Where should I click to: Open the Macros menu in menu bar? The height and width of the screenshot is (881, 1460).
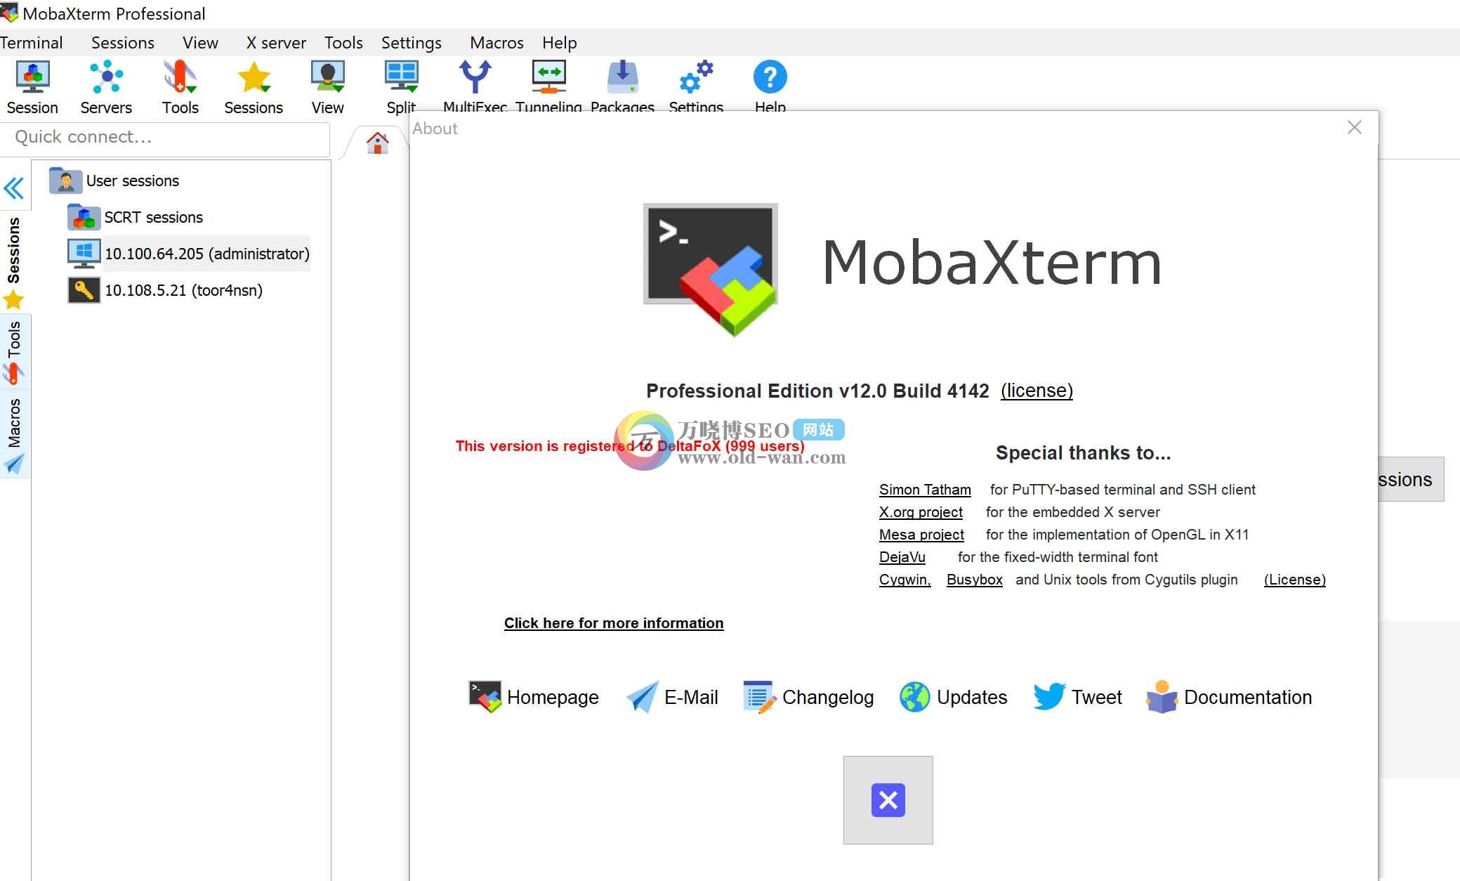point(496,43)
